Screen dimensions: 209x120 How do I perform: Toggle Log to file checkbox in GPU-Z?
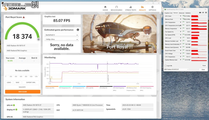pyautogui.click(x=166, y=66)
